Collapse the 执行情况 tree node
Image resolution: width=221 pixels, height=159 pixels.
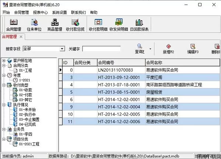pyautogui.click(x=4, y=105)
